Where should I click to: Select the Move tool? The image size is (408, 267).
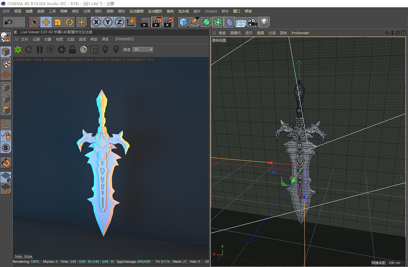pos(46,22)
